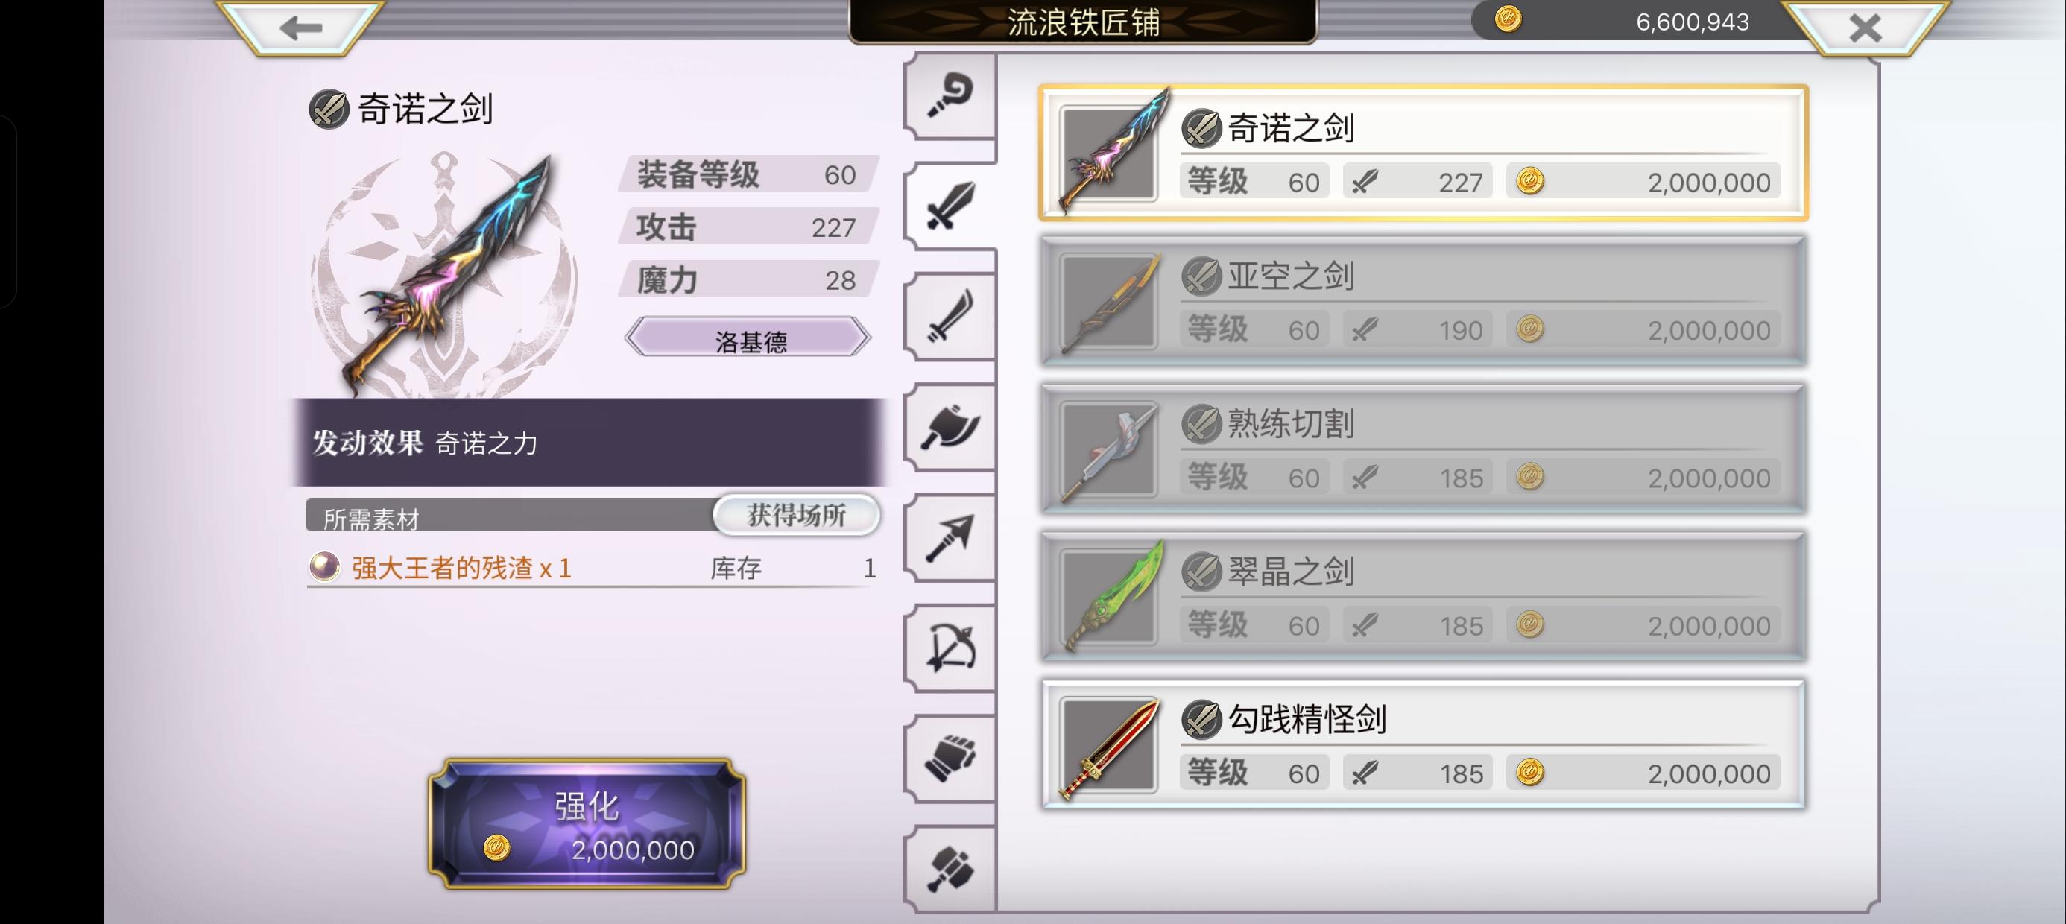Choose 熟练切割 from the weapon list

[x=1424, y=449]
